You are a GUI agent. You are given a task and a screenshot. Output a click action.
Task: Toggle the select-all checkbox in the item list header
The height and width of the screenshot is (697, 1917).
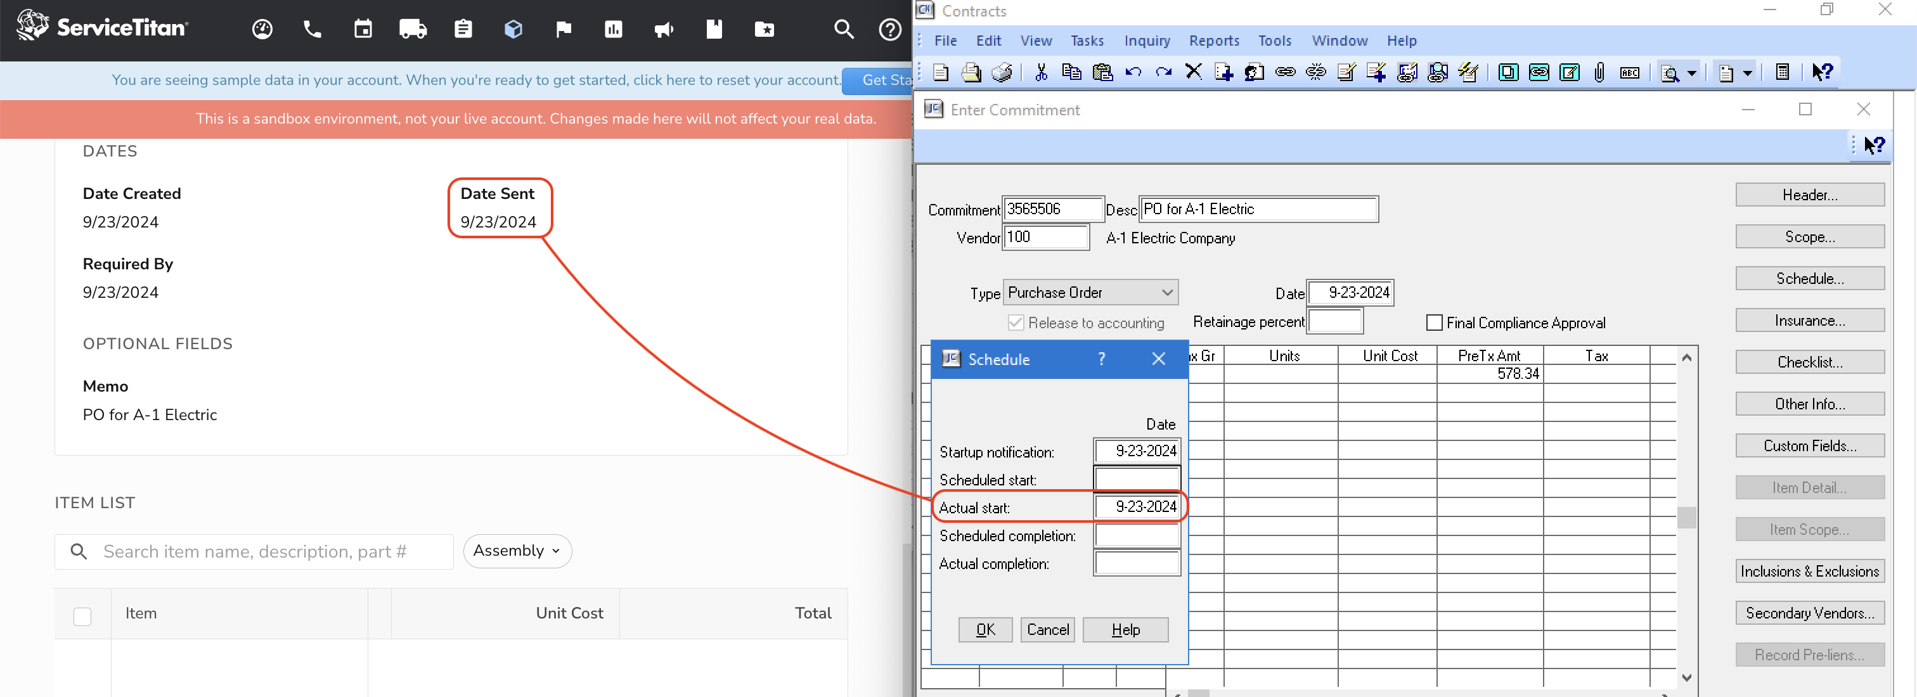point(82,616)
